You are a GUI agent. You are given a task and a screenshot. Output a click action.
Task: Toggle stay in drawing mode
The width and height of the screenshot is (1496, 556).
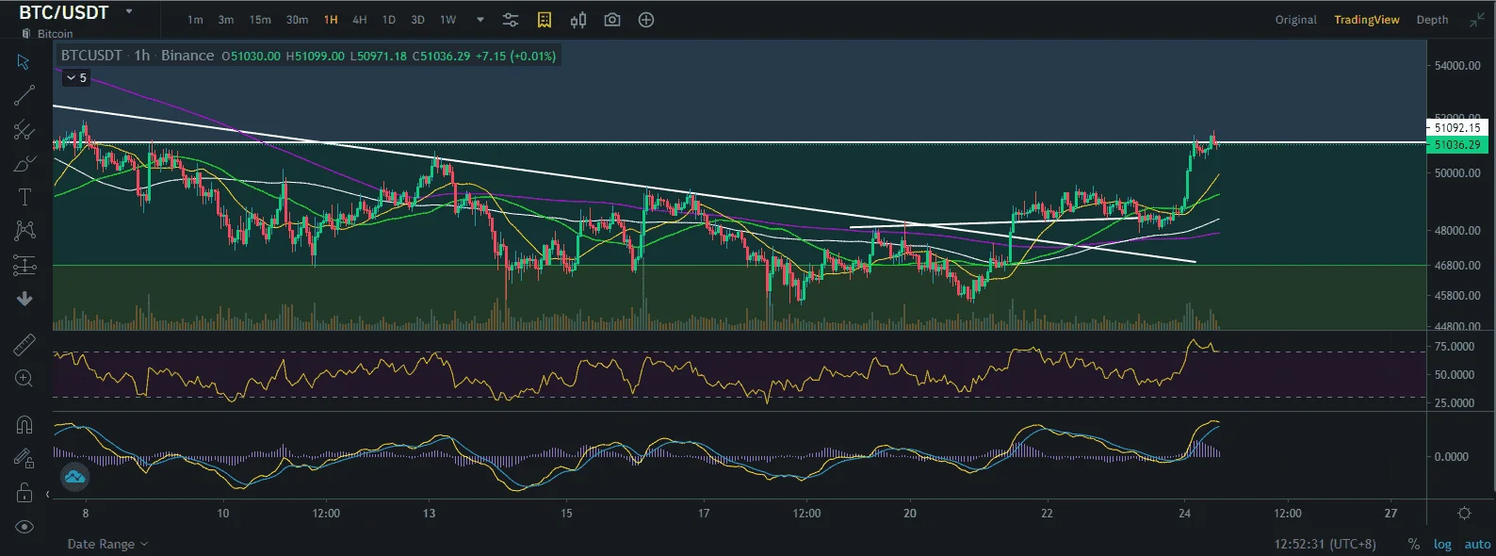point(24,458)
